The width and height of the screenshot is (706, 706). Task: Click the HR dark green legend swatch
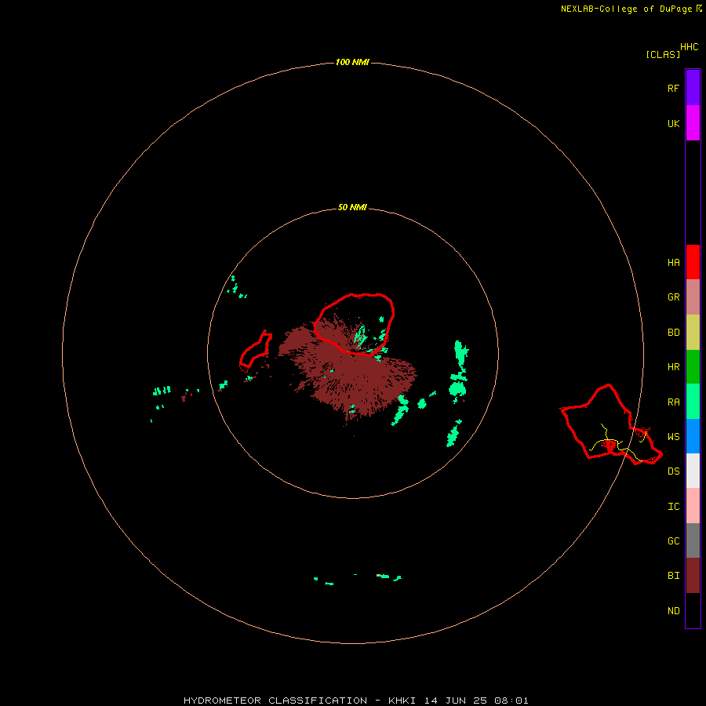point(693,367)
